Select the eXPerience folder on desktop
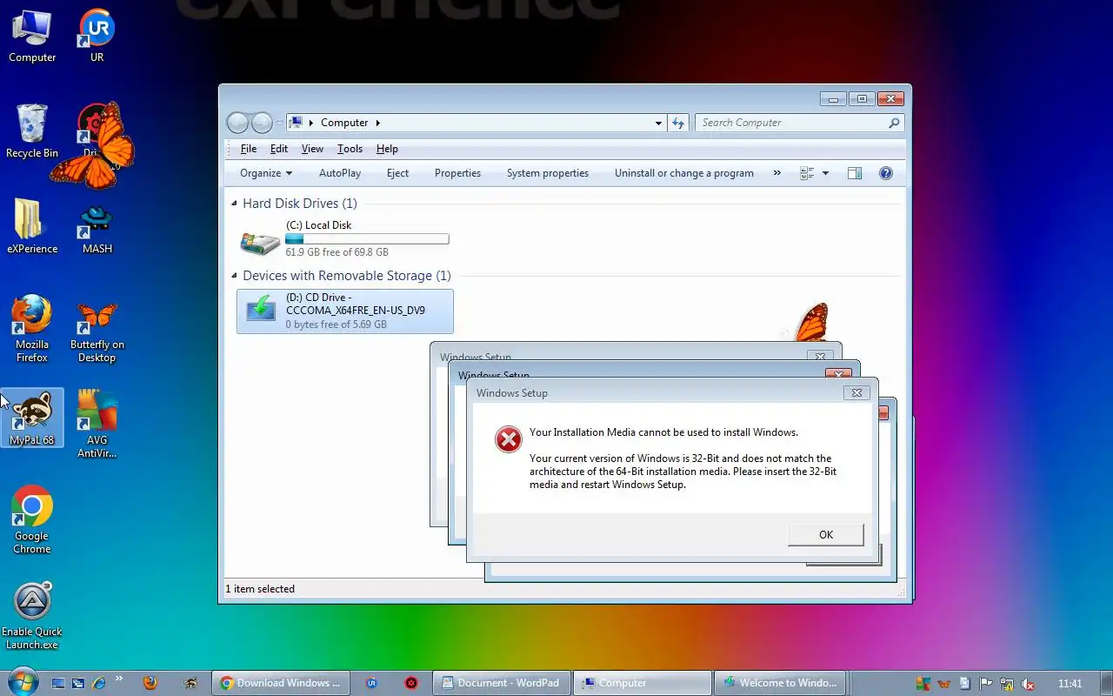The image size is (1113, 696). click(x=32, y=228)
